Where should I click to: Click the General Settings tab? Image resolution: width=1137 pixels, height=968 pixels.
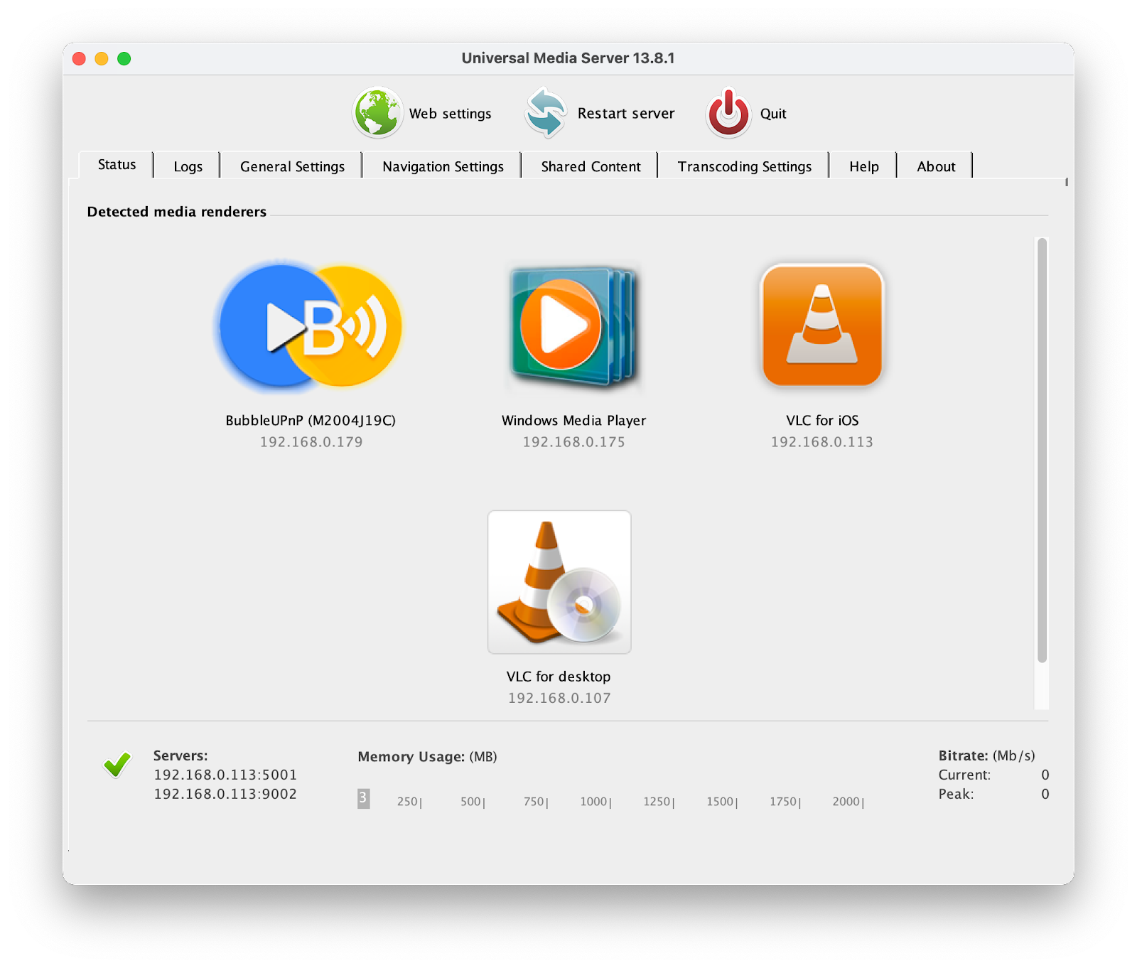click(291, 166)
